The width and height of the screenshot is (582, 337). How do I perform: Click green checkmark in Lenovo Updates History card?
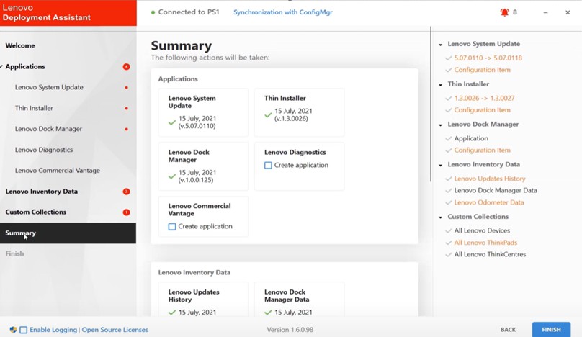(172, 313)
